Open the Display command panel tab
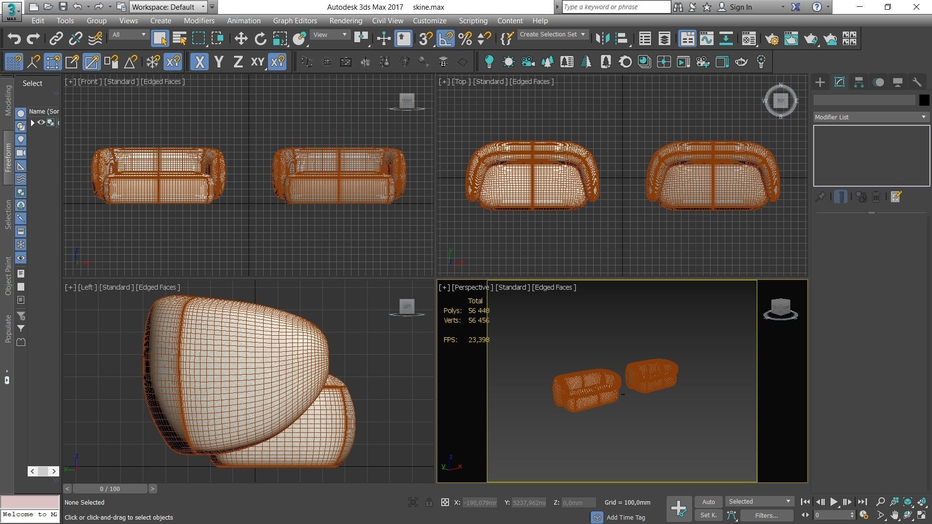The image size is (932, 524). pyautogui.click(x=898, y=82)
